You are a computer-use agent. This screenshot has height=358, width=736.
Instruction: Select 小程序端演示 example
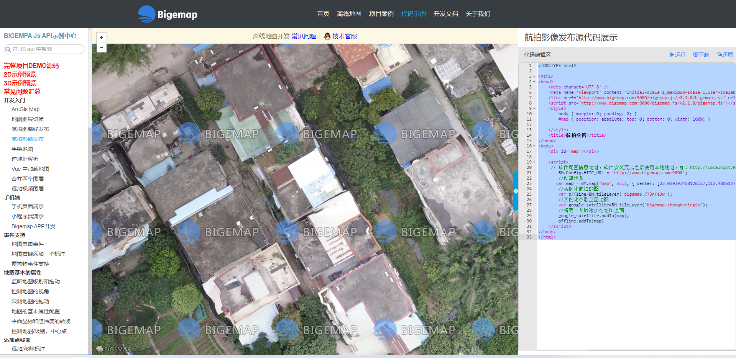pyautogui.click(x=28, y=216)
